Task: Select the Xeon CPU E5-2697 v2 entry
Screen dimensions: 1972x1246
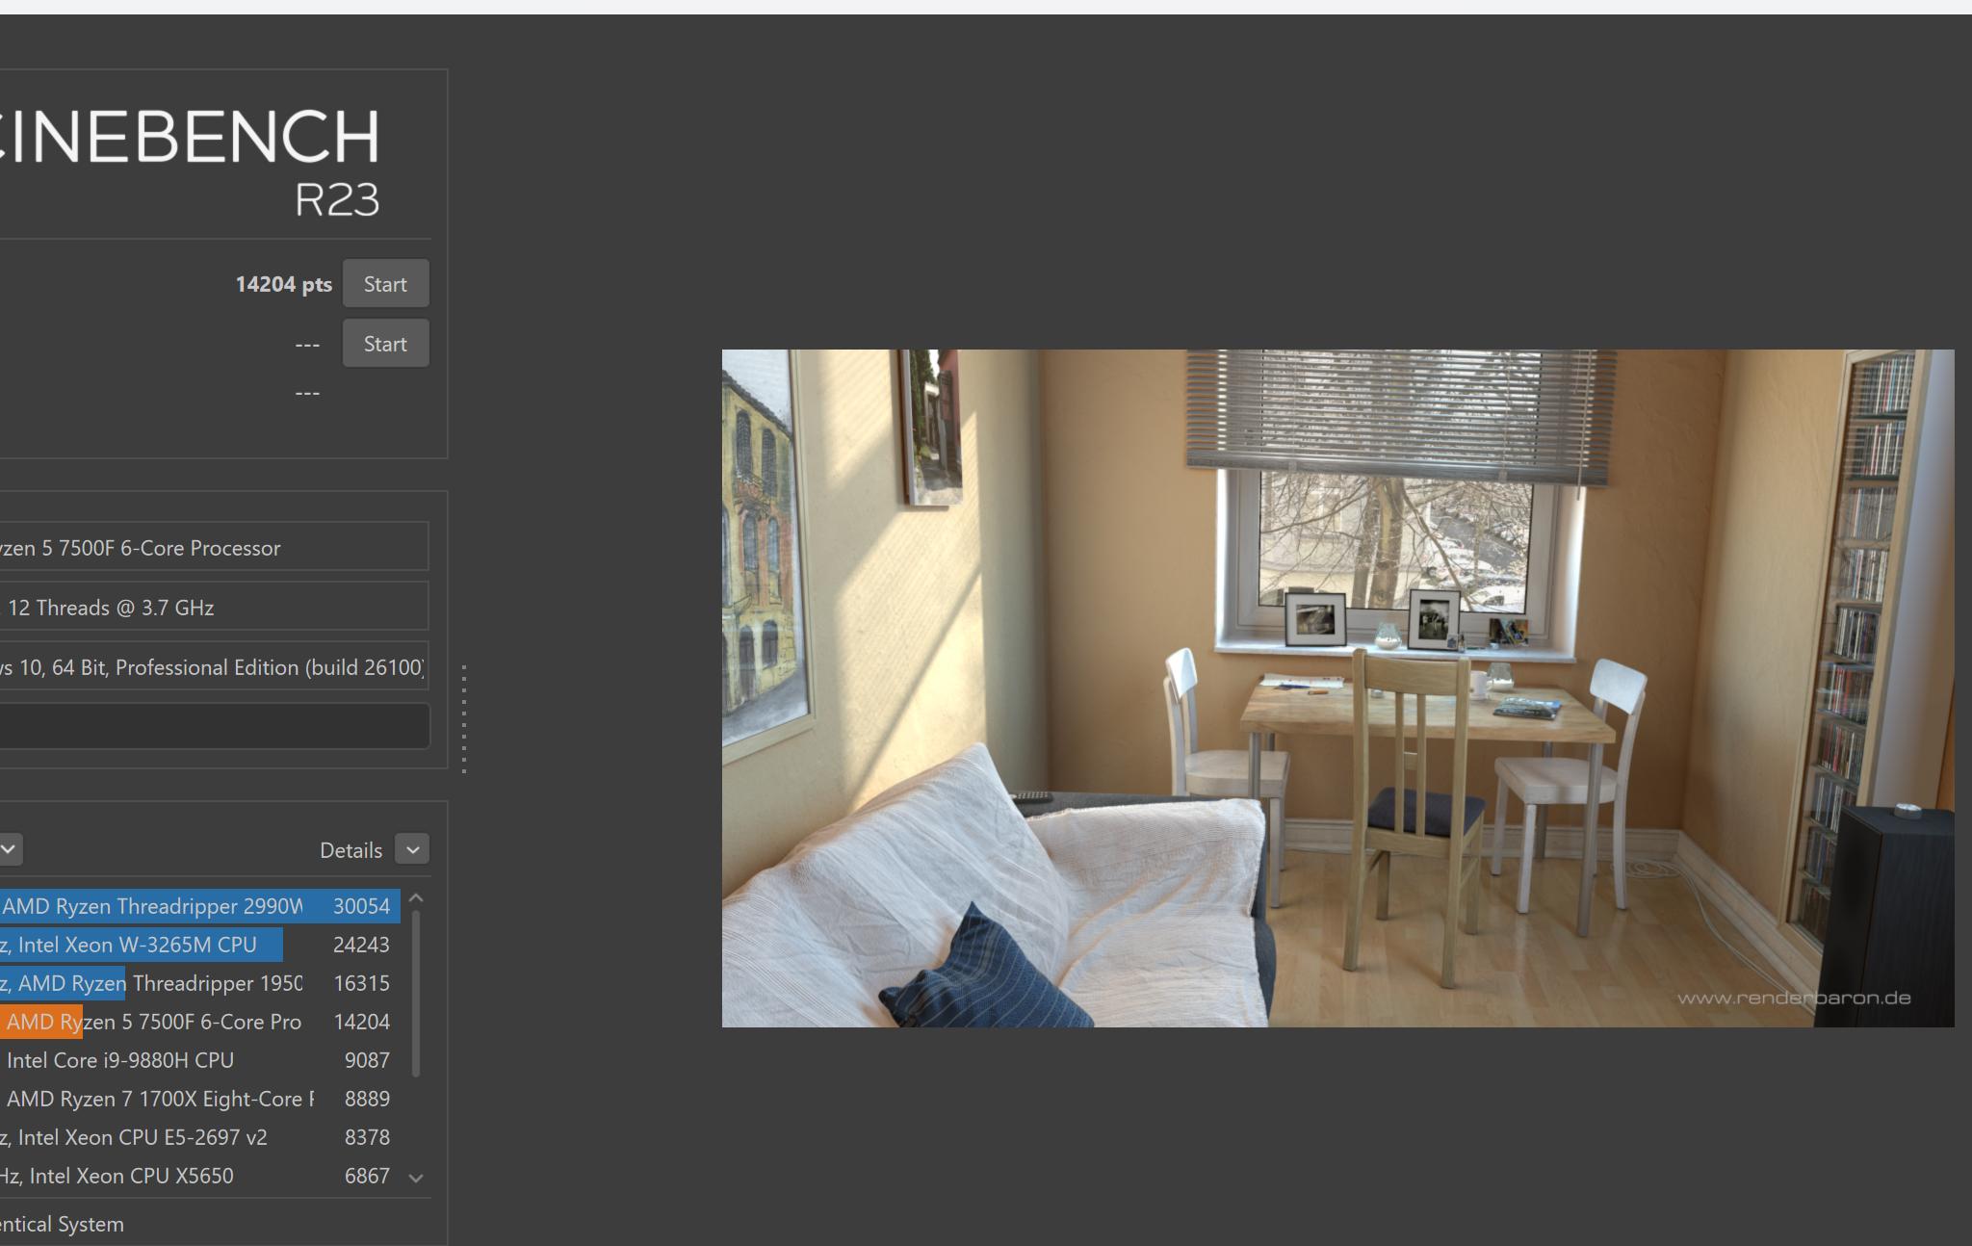Action: [x=200, y=1137]
